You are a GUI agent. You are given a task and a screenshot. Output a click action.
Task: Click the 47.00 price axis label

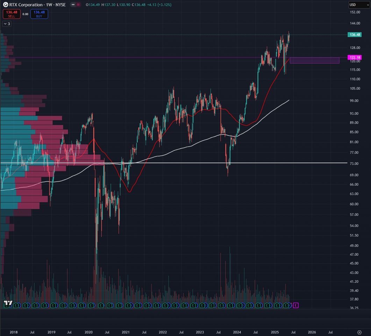[354, 254]
